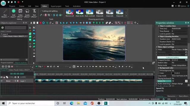This screenshot has height=106, width=190.
Task: Apply the Auto contrast quick style
Action: click(90, 13)
